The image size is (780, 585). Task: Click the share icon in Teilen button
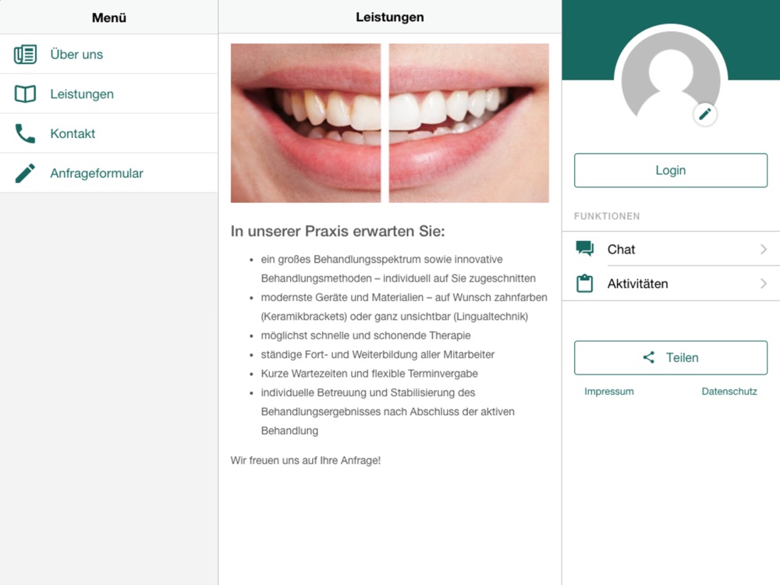(649, 357)
